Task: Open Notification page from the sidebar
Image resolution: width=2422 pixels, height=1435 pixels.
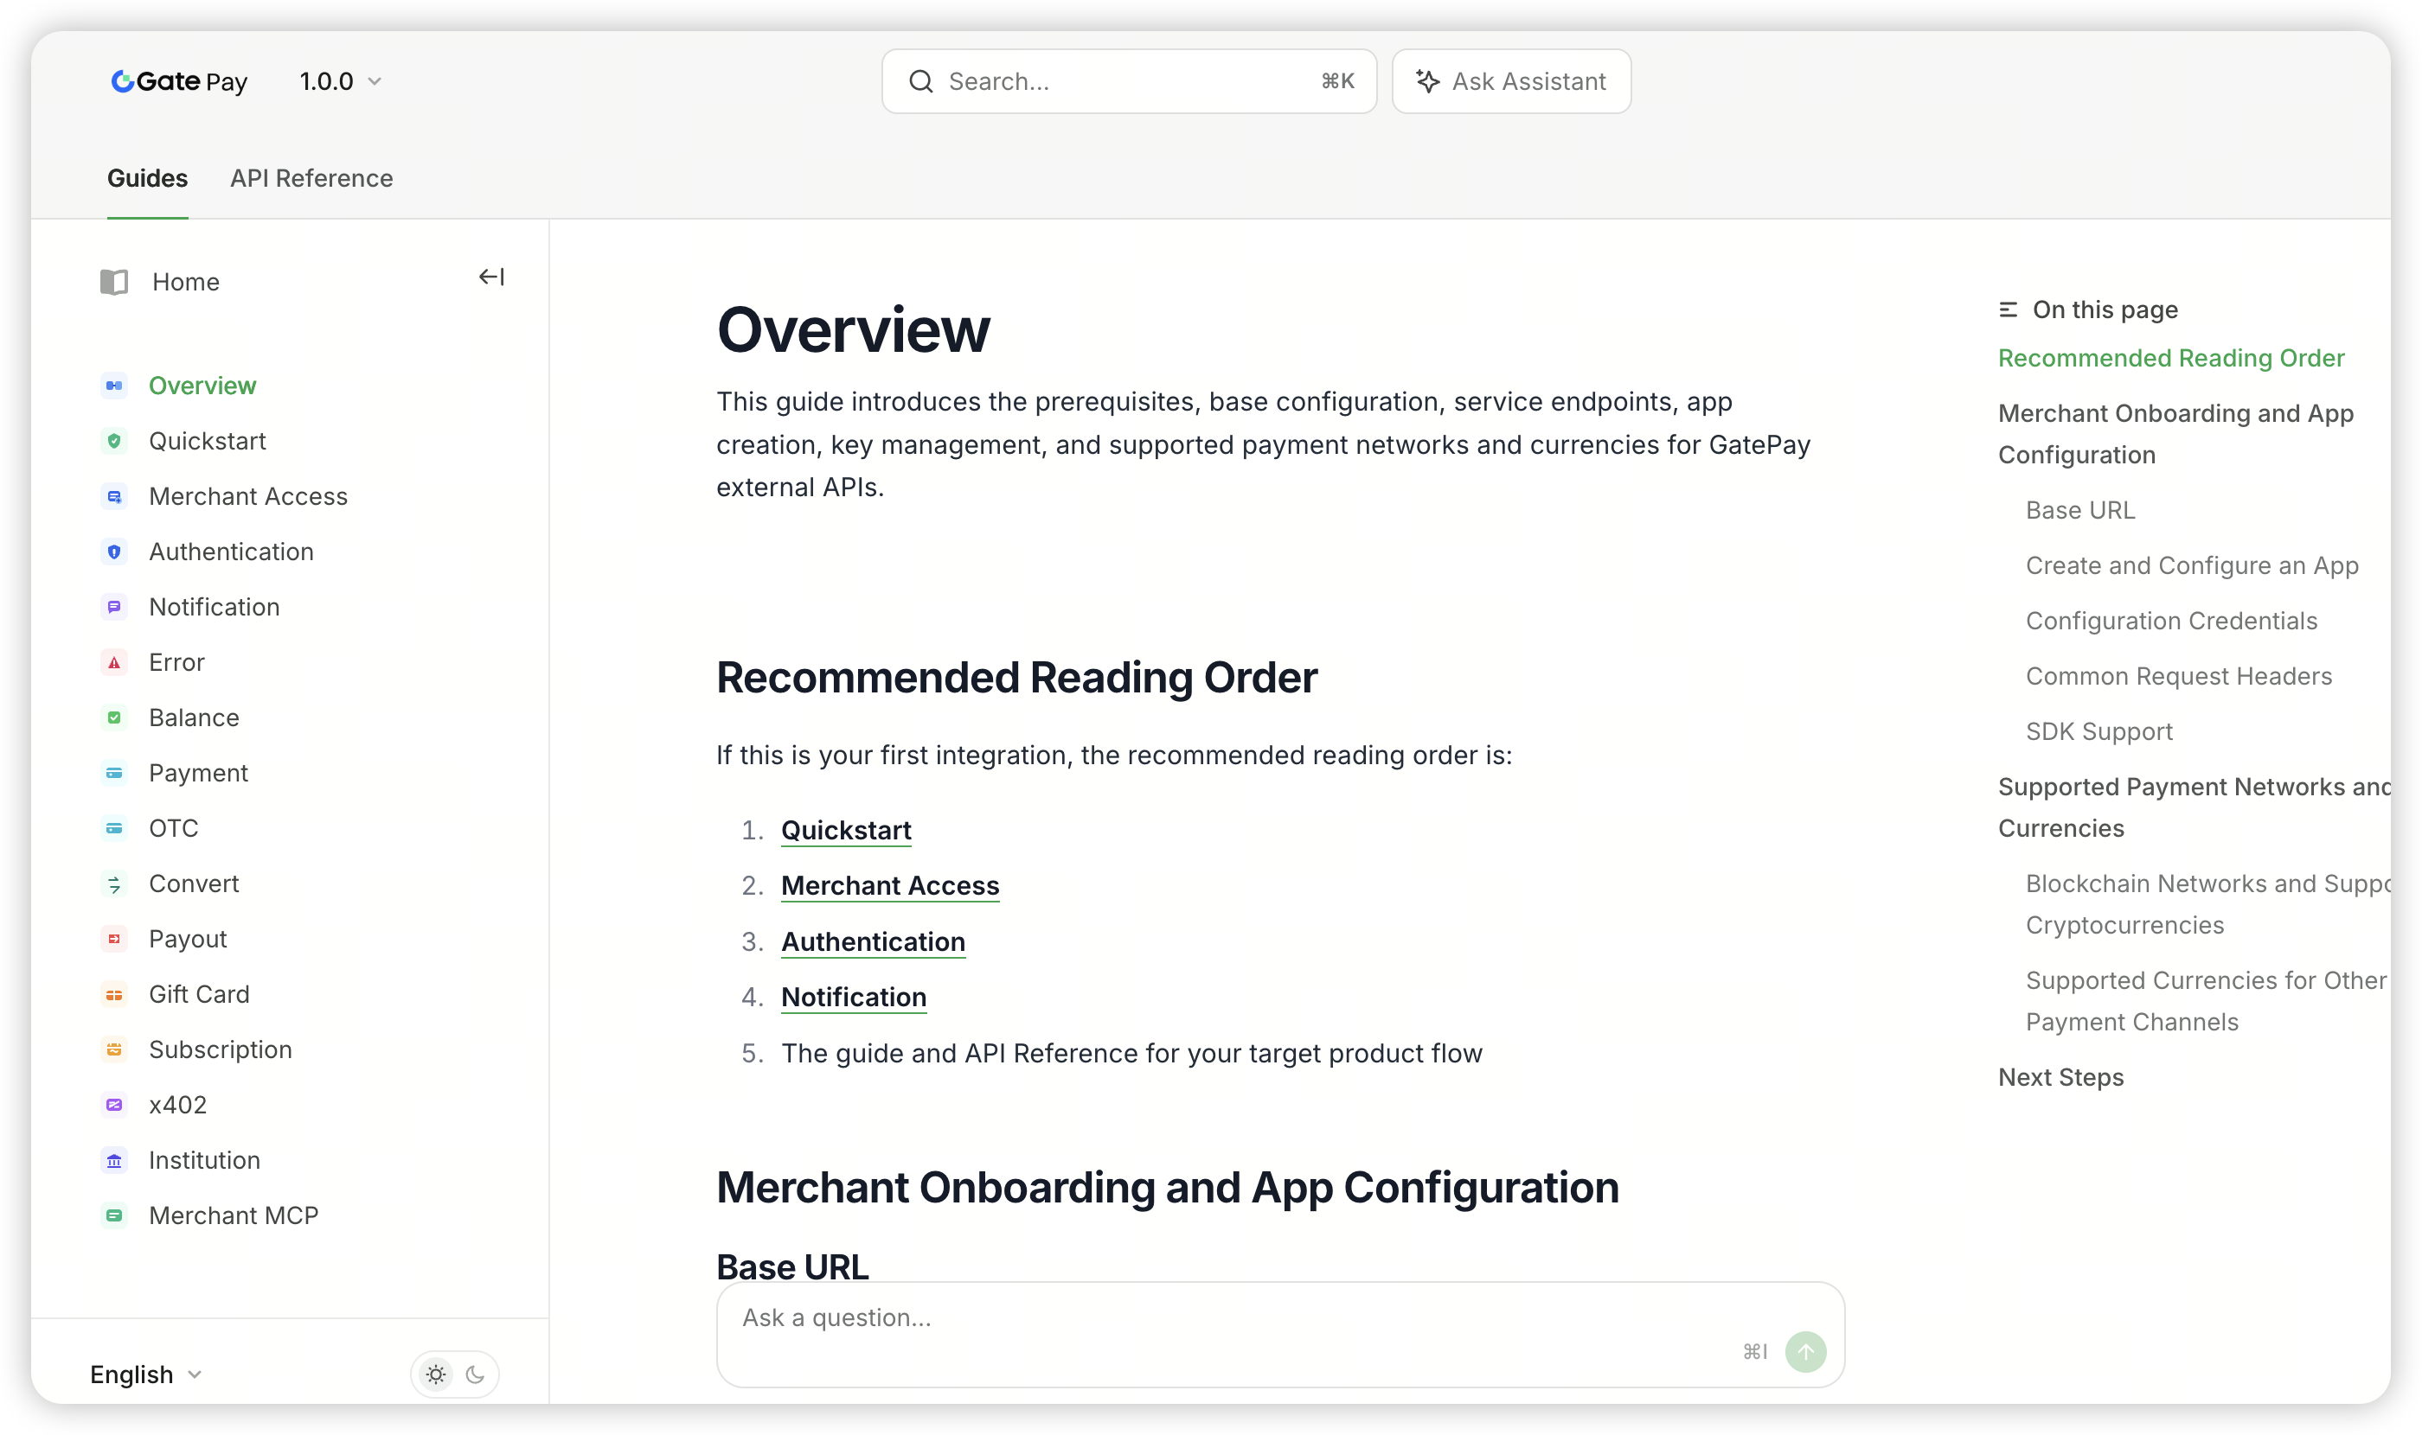Action: (x=214, y=607)
